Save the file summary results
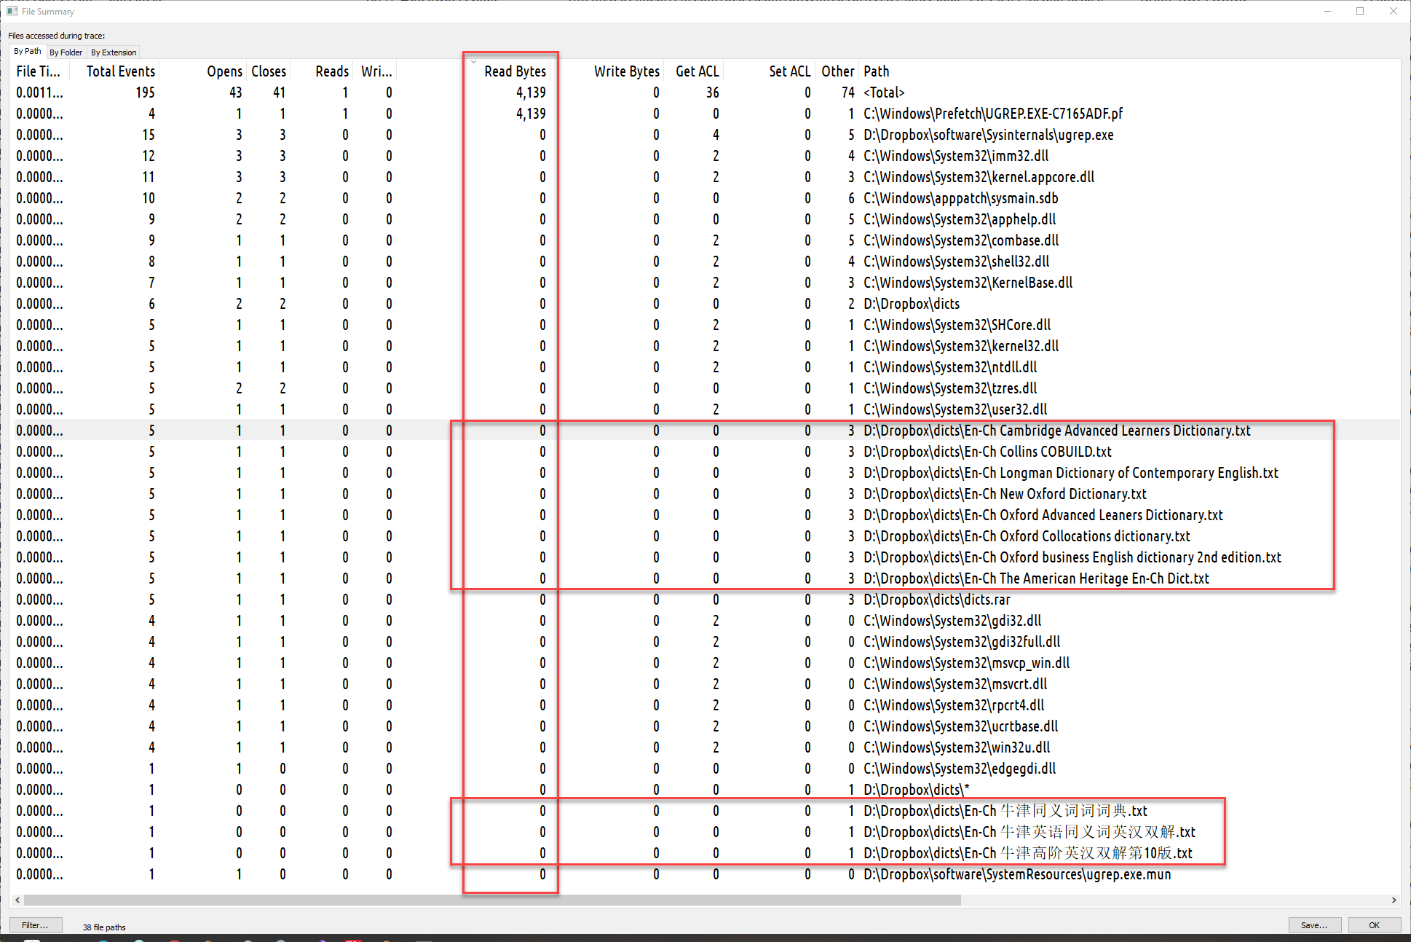The height and width of the screenshot is (942, 1411). (x=1315, y=924)
